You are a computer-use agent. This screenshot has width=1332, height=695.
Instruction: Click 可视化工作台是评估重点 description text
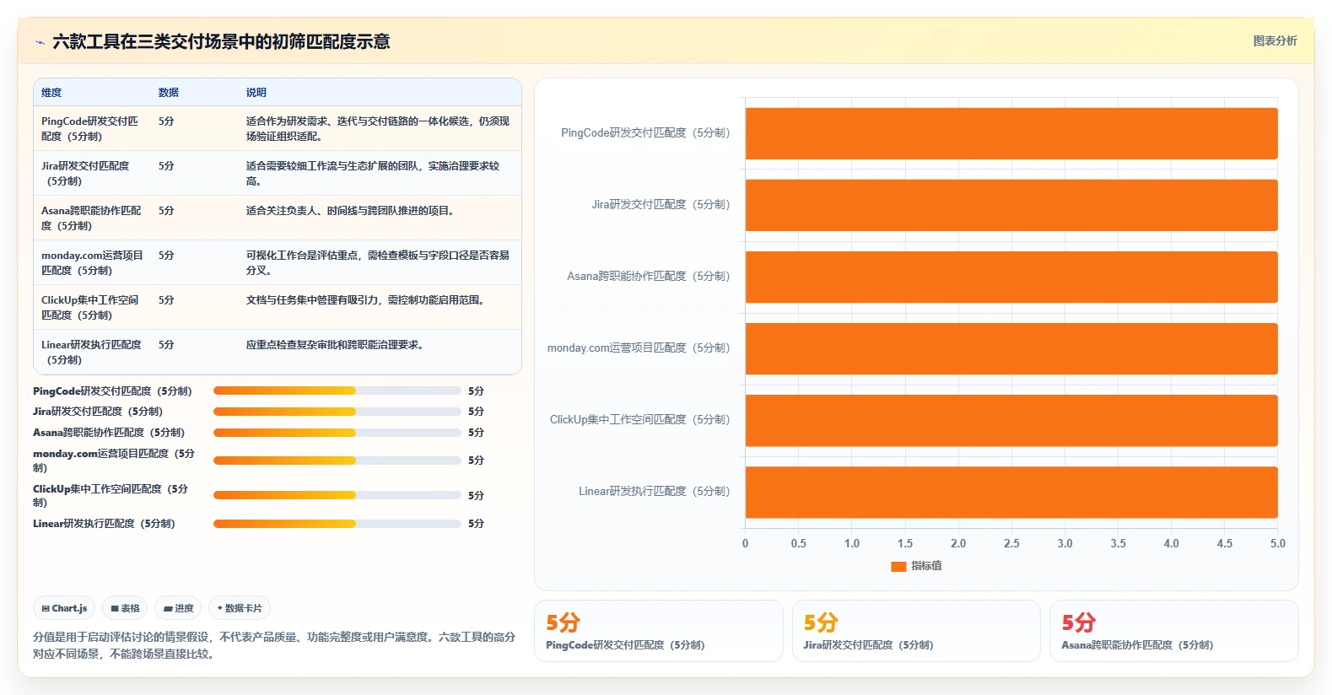(378, 262)
